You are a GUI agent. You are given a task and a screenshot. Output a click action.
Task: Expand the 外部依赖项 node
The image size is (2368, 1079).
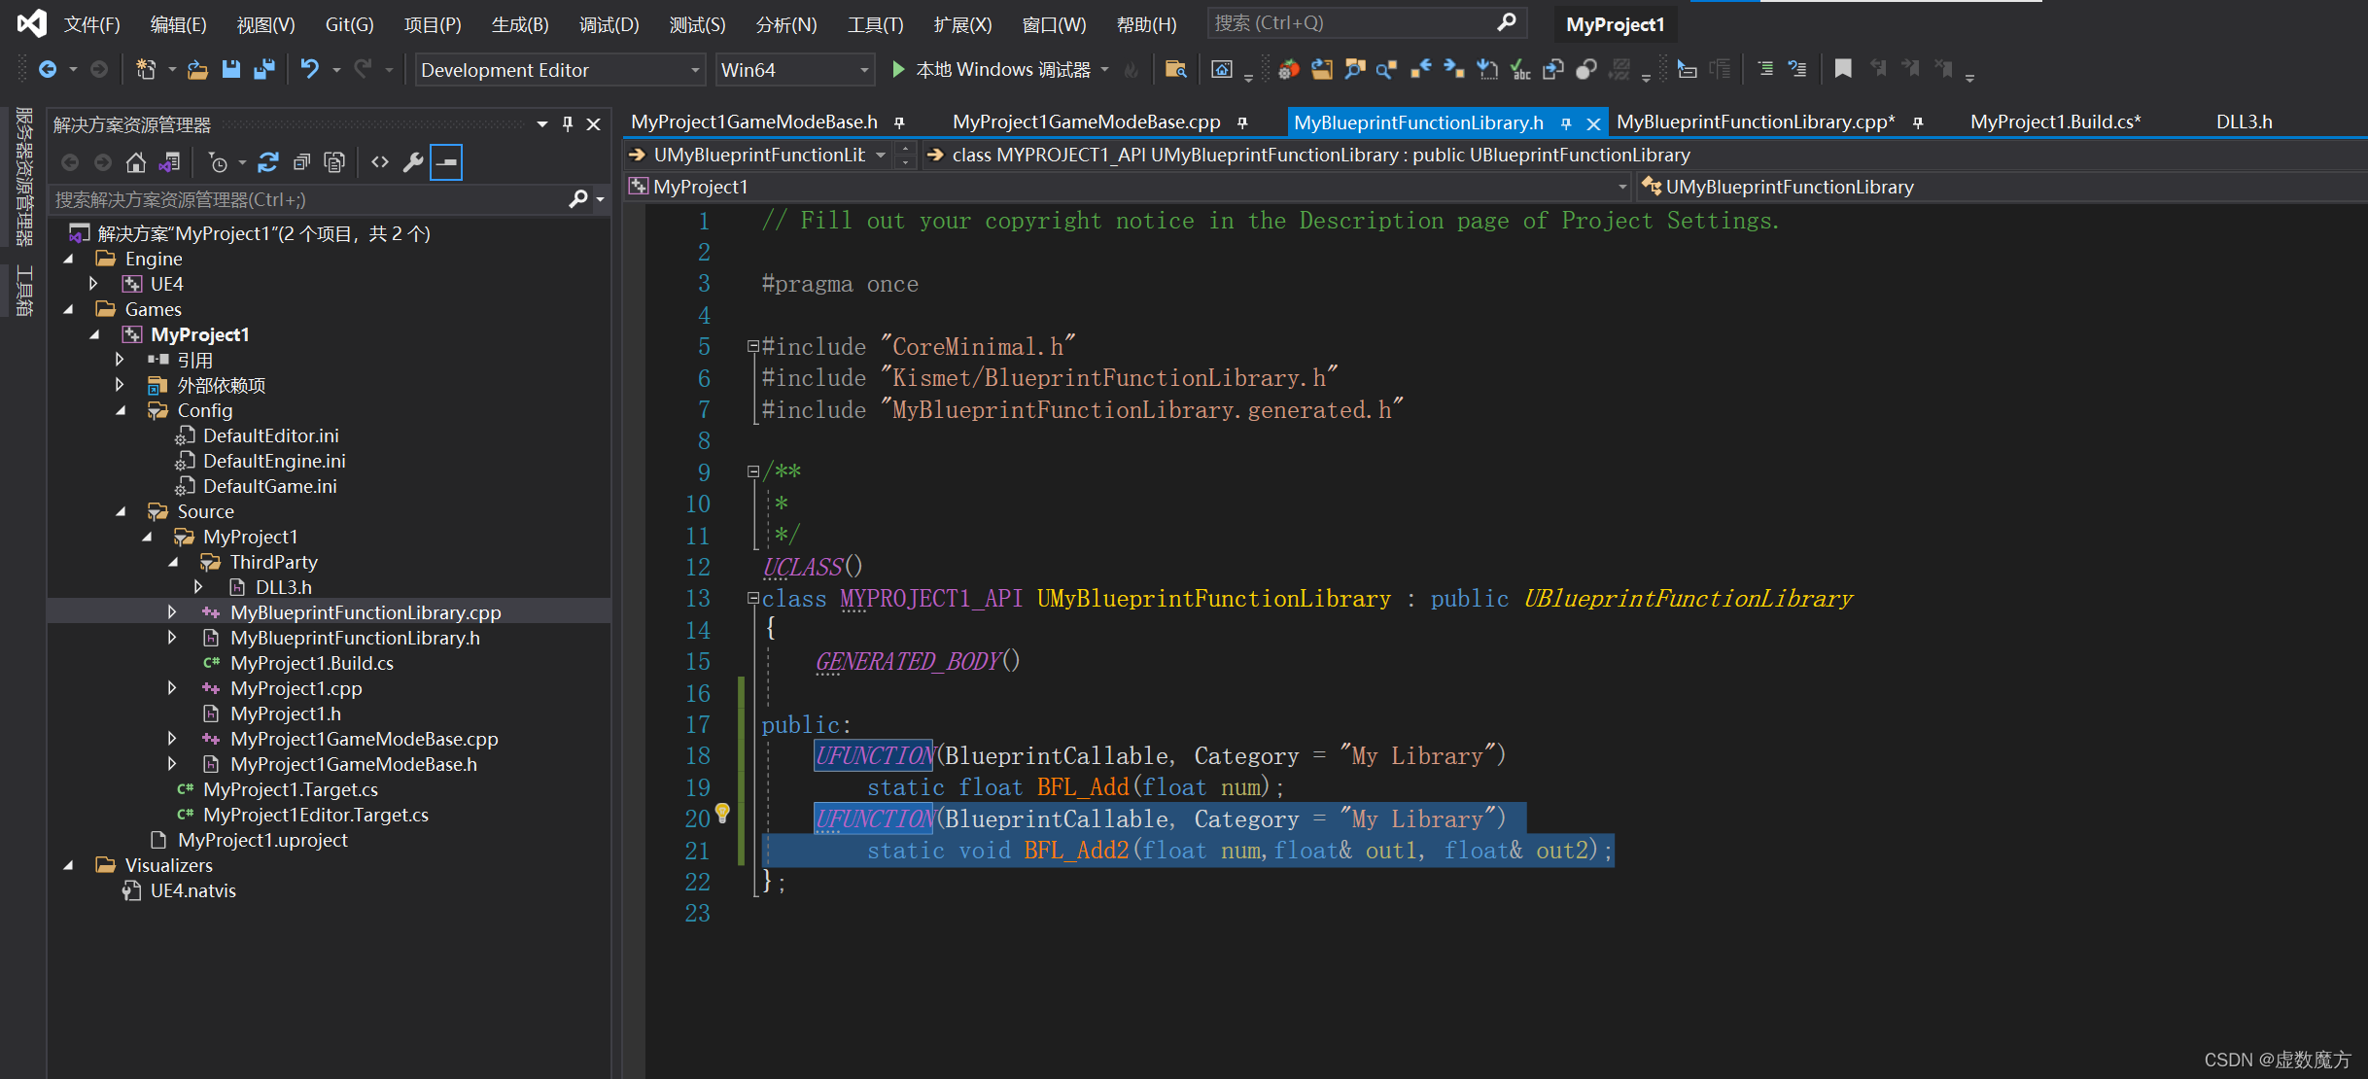tap(120, 385)
